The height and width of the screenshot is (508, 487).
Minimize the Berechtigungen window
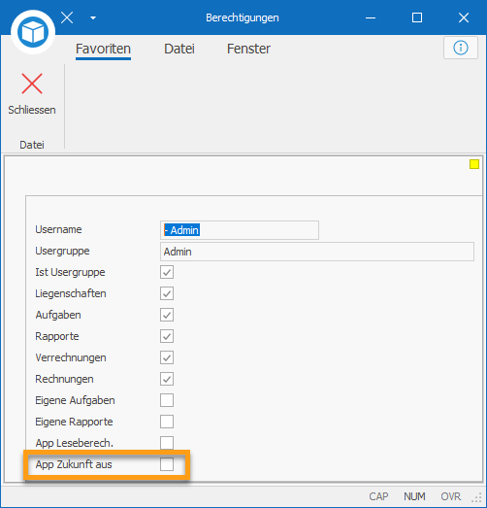pos(371,17)
